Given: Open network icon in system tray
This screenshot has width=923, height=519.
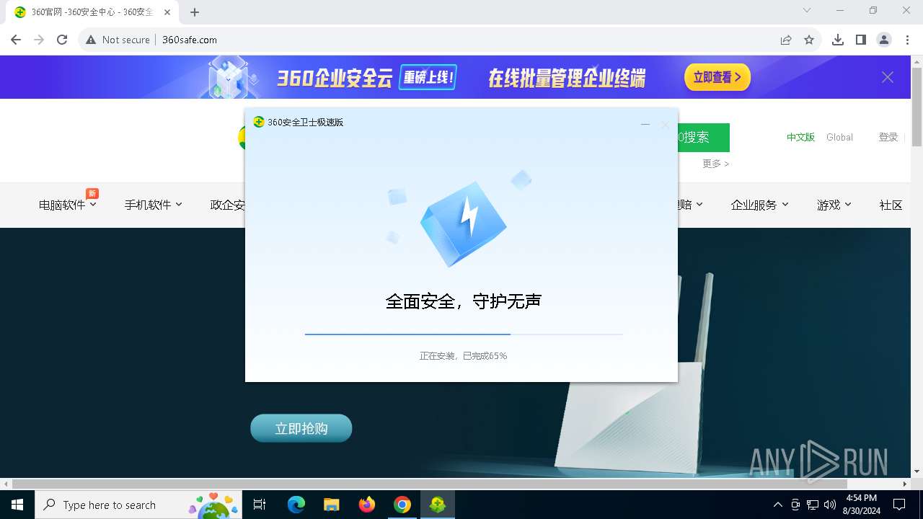Looking at the screenshot, I should [x=813, y=505].
